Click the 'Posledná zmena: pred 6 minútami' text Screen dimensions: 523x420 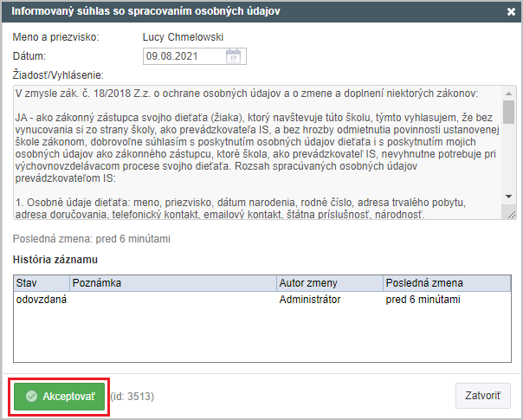(x=92, y=239)
